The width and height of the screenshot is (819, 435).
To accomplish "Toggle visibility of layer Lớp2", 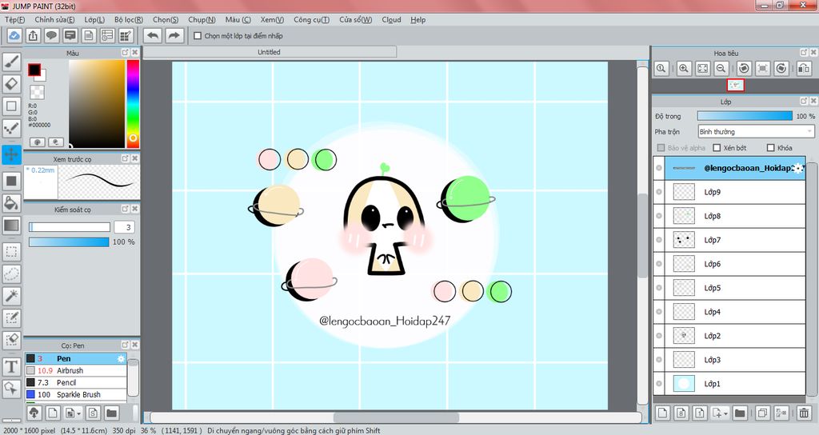I will [659, 336].
